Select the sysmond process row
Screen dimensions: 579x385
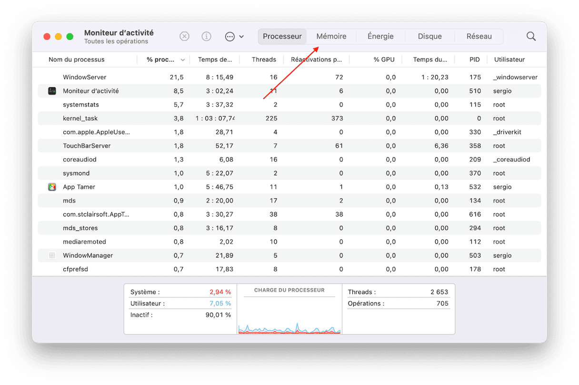pyautogui.click(x=289, y=173)
